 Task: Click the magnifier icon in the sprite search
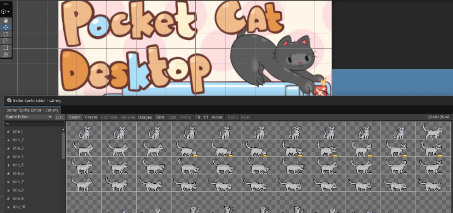(8, 124)
